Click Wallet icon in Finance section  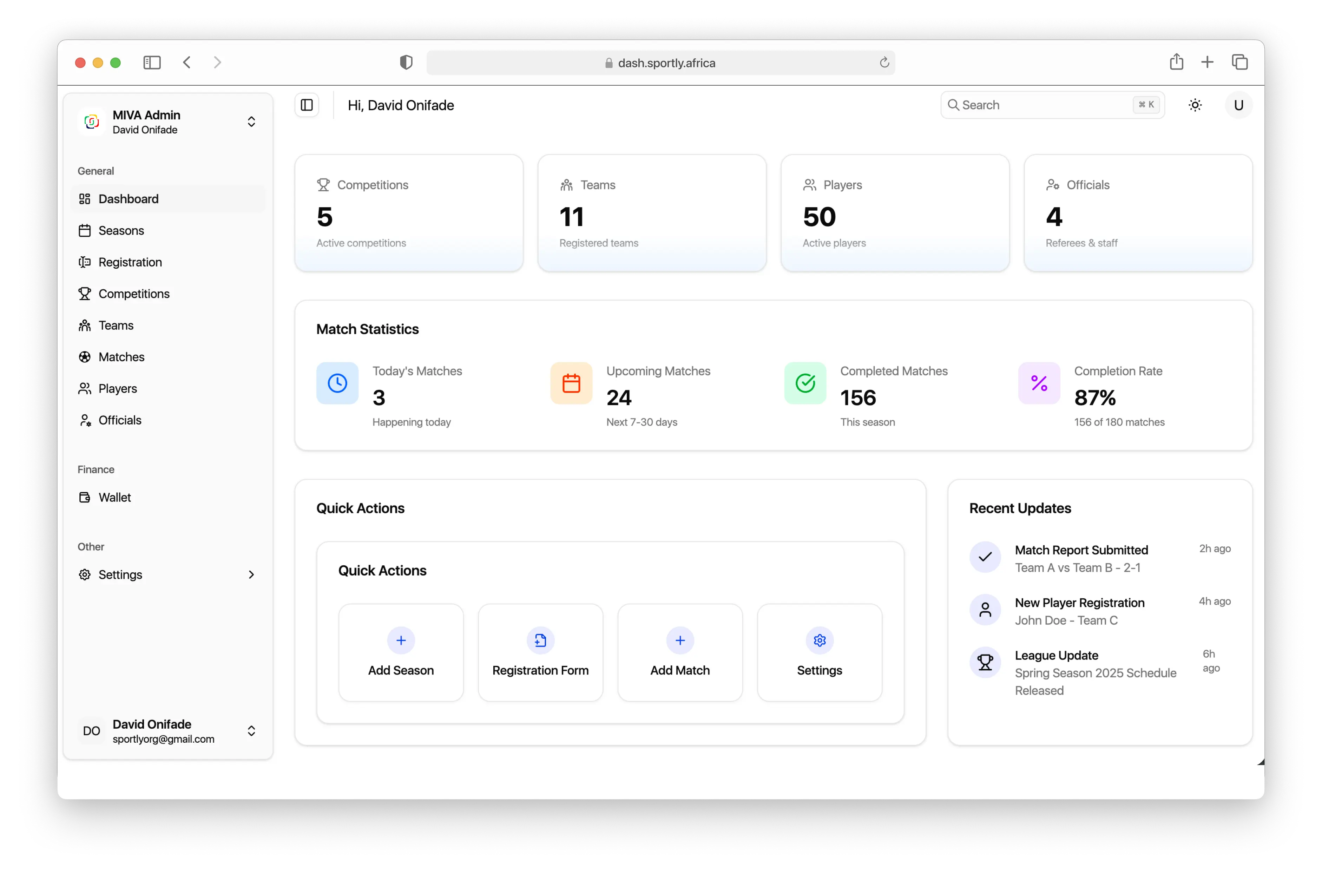tap(85, 497)
